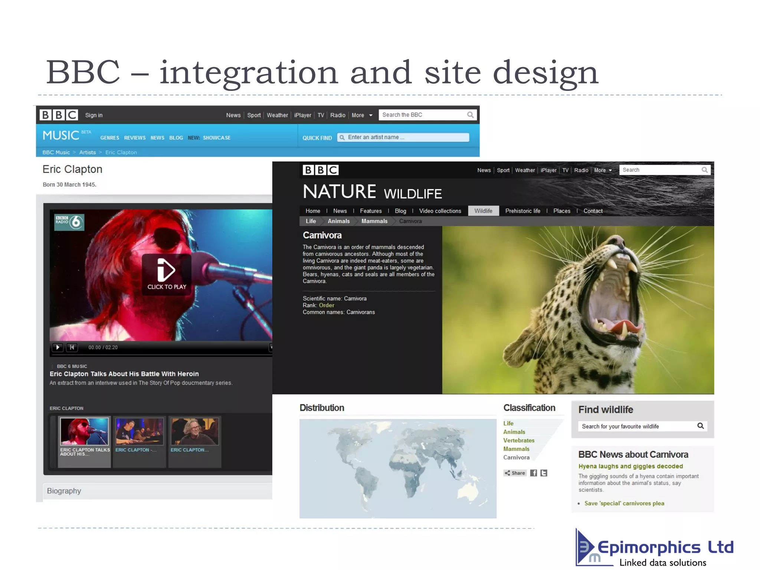The width and height of the screenshot is (760, 570).
Task: Open the Biography section header
Action: (x=158, y=491)
